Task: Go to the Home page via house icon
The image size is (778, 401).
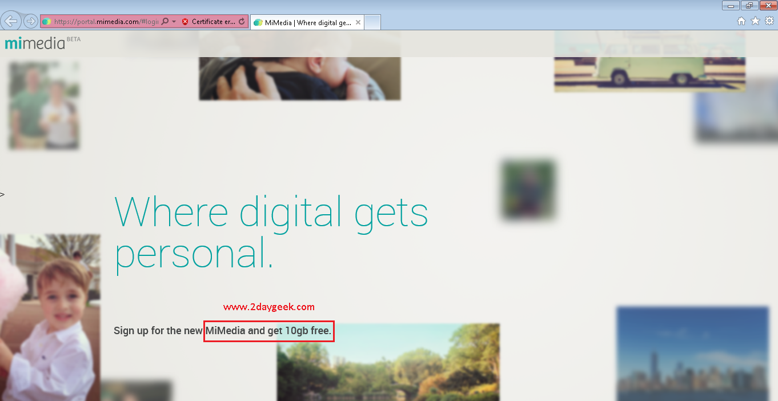Action: pos(741,21)
